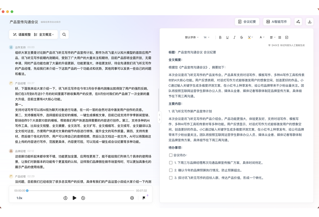Click the search magnifier icon
This screenshot has width=319, height=217.
64,35
